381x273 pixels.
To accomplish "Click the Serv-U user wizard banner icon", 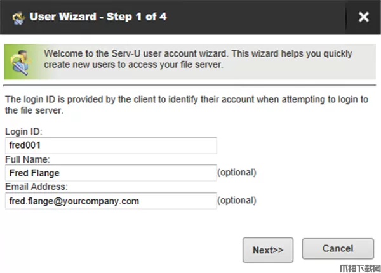I will (21, 60).
